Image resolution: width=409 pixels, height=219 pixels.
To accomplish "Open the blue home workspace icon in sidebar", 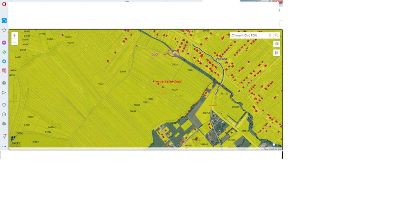I will pyautogui.click(x=4, y=20).
